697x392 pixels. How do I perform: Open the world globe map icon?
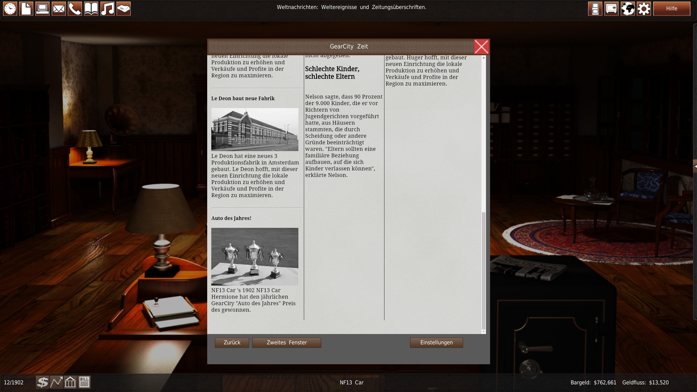point(628,9)
